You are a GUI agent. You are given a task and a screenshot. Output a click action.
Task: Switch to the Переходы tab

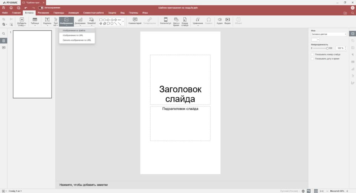click(59, 13)
